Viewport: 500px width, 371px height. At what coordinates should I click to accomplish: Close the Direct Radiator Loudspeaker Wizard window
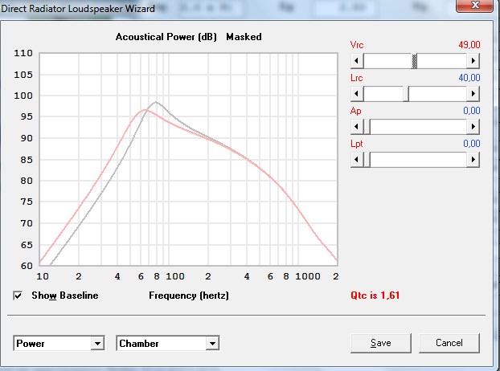pyautogui.click(x=475, y=6)
